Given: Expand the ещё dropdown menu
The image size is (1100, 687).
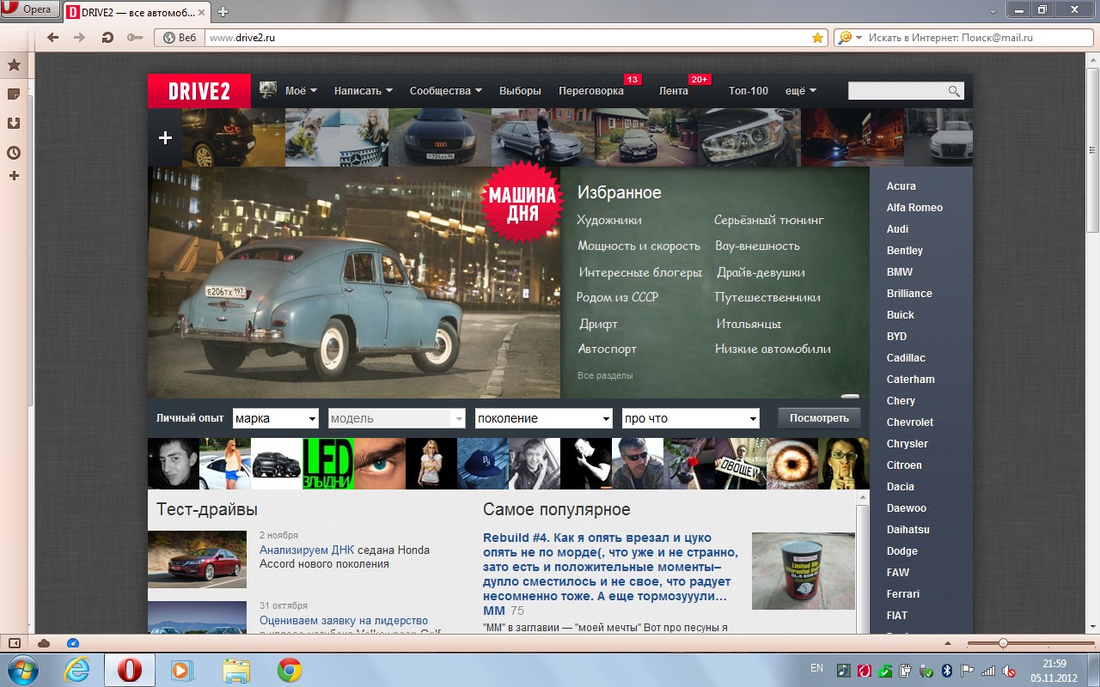Looking at the screenshot, I should click(x=801, y=91).
